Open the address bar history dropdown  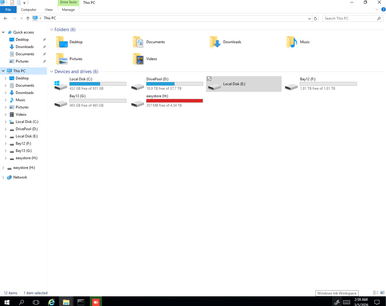[x=309, y=18]
